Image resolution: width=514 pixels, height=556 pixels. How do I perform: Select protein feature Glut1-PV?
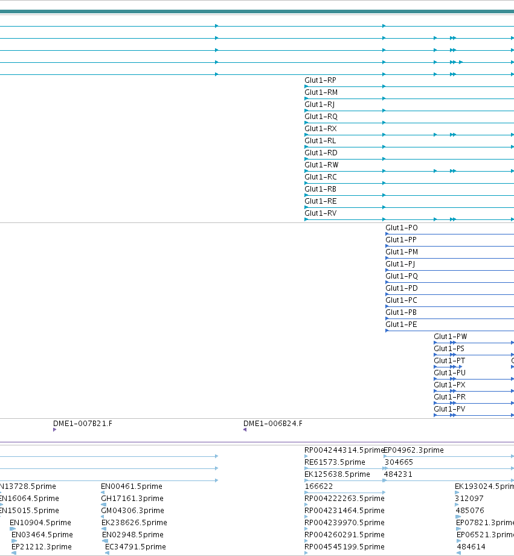point(449,409)
